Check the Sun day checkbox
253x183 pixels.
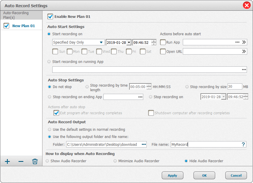click(x=55, y=51)
